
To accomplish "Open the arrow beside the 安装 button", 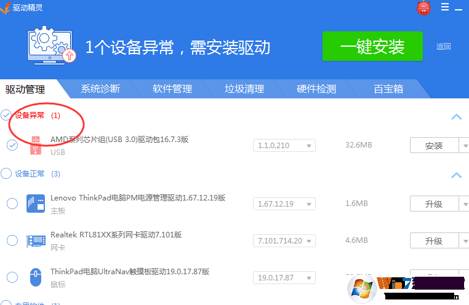I will click(465, 146).
